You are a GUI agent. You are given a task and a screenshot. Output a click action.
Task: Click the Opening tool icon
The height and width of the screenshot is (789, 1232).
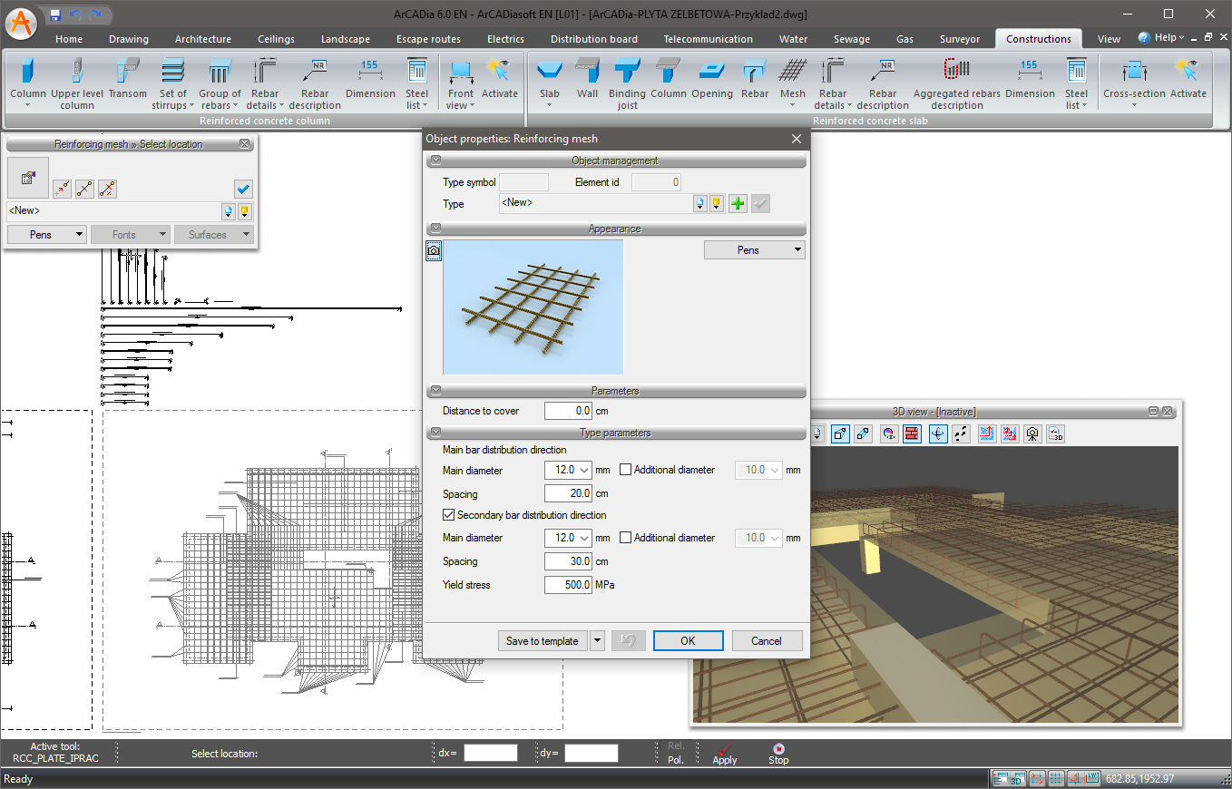coord(711,79)
